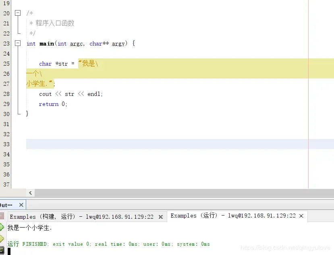Click the comment text 程序入口函数

click(x=55, y=23)
